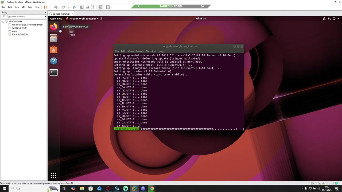
Task: Open Ubuntu Software from the dock
Action: click(x=53, y=50)
